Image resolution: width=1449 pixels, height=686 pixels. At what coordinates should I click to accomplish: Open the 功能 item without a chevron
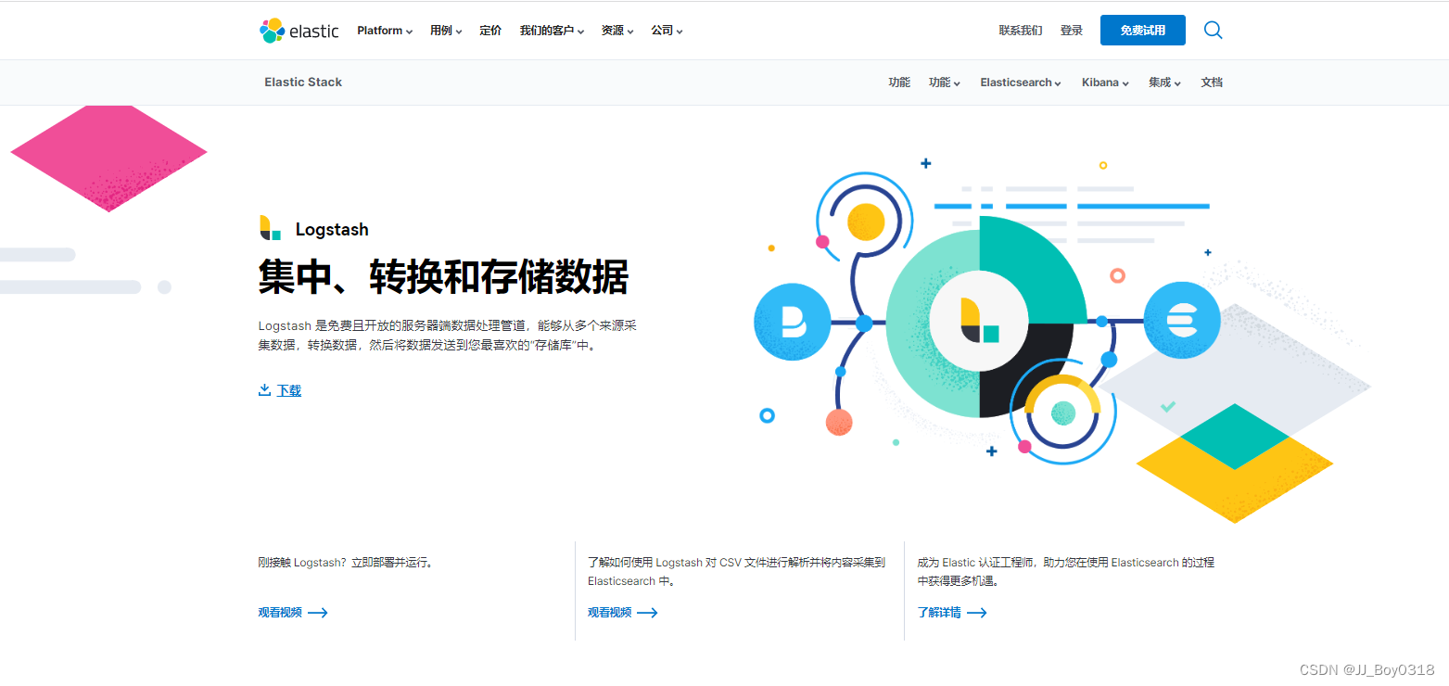[x=899, y=83]
